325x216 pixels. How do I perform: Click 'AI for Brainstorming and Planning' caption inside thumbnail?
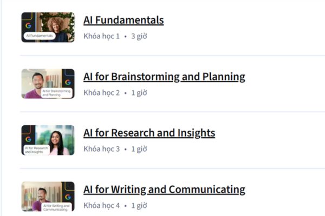56,92
